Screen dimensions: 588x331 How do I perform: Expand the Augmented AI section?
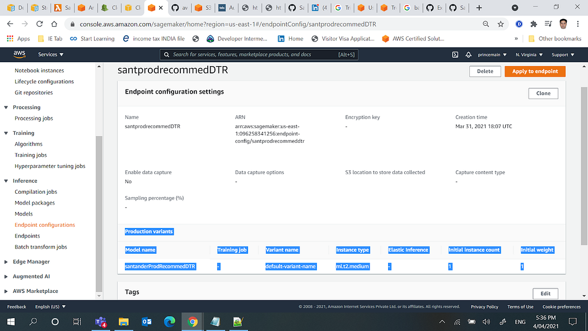click(x=6, y=276)
